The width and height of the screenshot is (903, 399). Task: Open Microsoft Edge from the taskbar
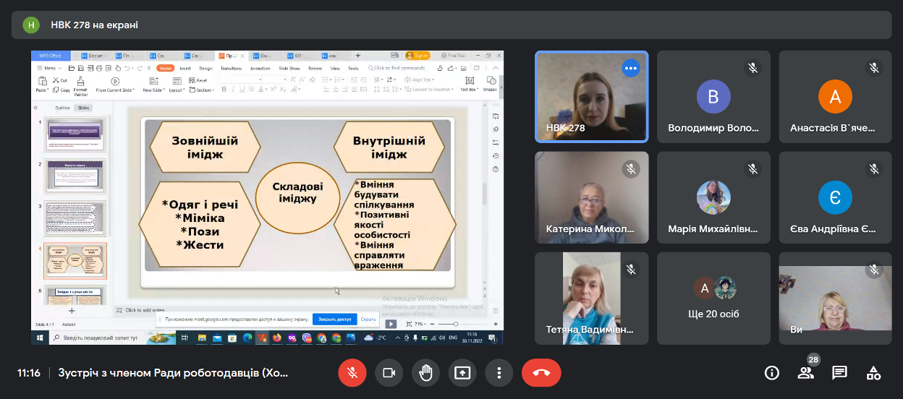click(x=247, y=338)
